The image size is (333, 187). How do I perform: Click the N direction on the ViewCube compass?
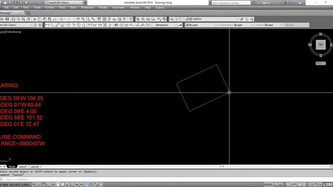click(321, 34)
